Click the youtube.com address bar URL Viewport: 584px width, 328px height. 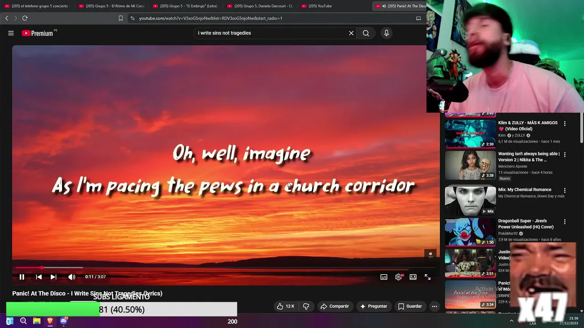pos(210,18)
